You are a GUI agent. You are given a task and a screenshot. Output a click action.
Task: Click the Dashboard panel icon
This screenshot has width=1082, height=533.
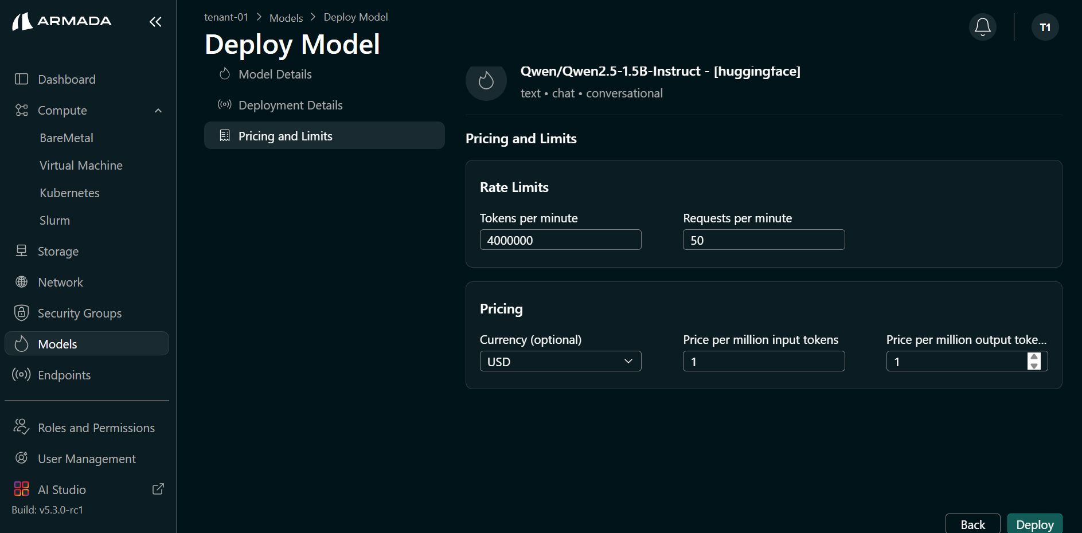pyautogui.click(x=21, y=79)
